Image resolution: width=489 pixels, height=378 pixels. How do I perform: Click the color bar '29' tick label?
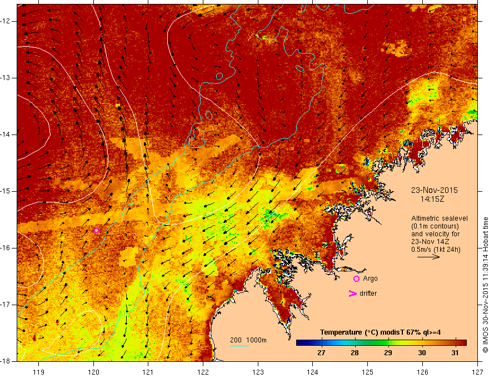[388, 353]
